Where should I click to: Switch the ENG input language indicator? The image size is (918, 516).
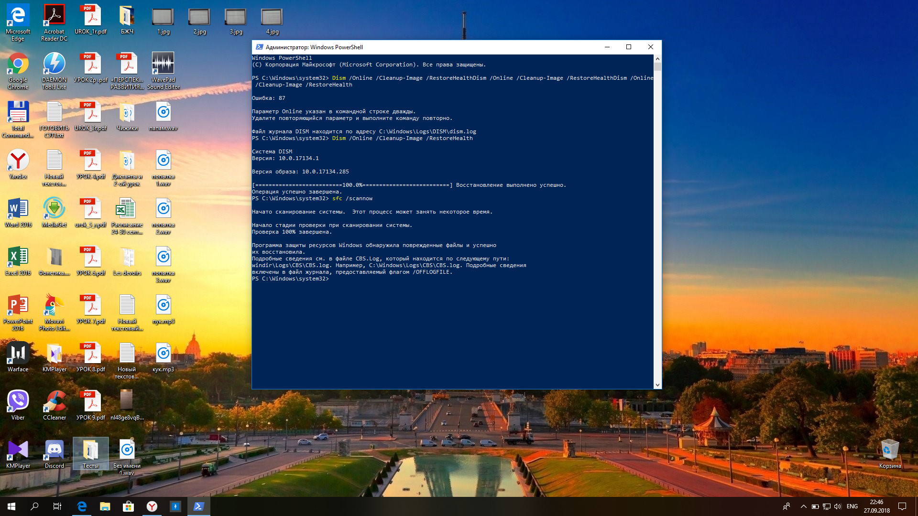click(x=852, y=506)
